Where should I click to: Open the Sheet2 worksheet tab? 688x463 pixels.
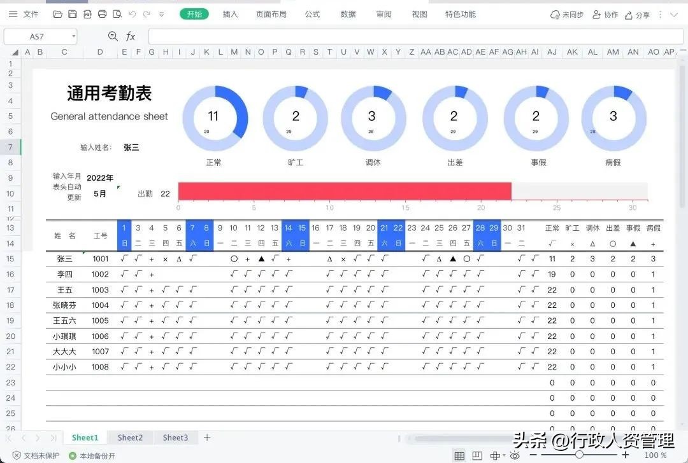(x=130, y=438)
